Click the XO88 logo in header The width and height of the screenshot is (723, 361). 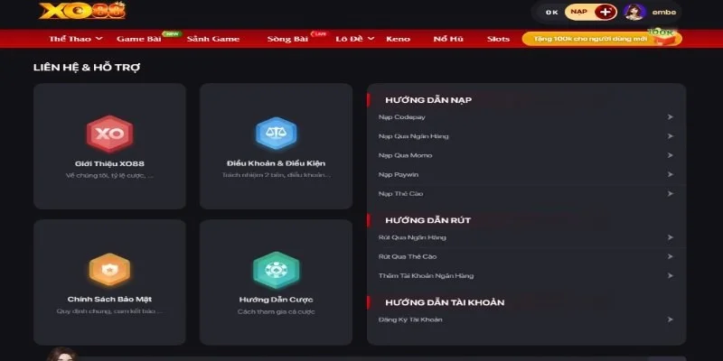pyautogui.click(x=69, y=12)
